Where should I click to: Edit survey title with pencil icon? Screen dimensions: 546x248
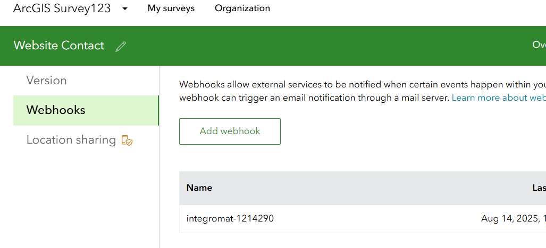coord(121,46)
